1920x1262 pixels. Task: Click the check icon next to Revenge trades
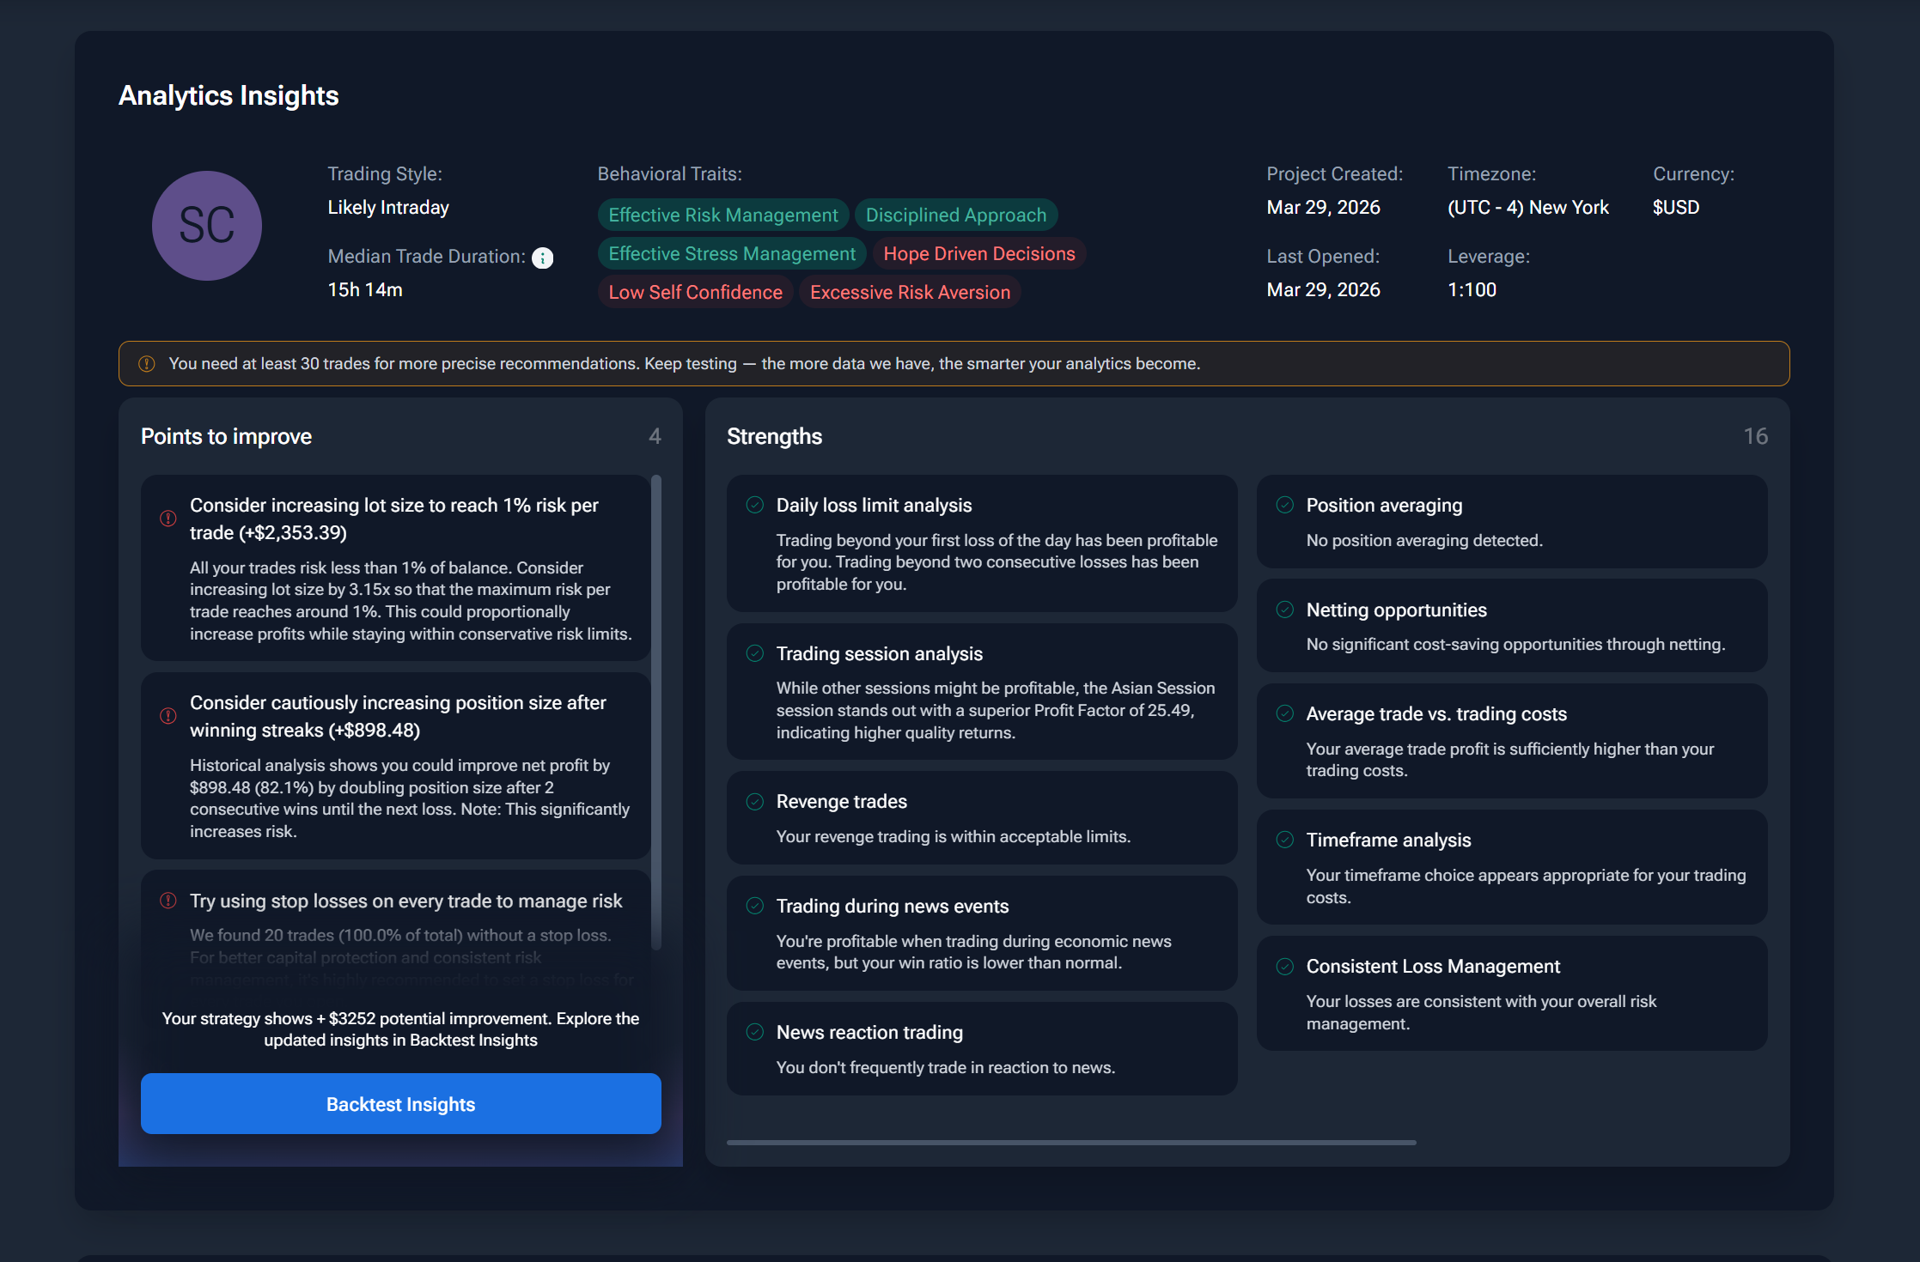(x=755, y=802)
